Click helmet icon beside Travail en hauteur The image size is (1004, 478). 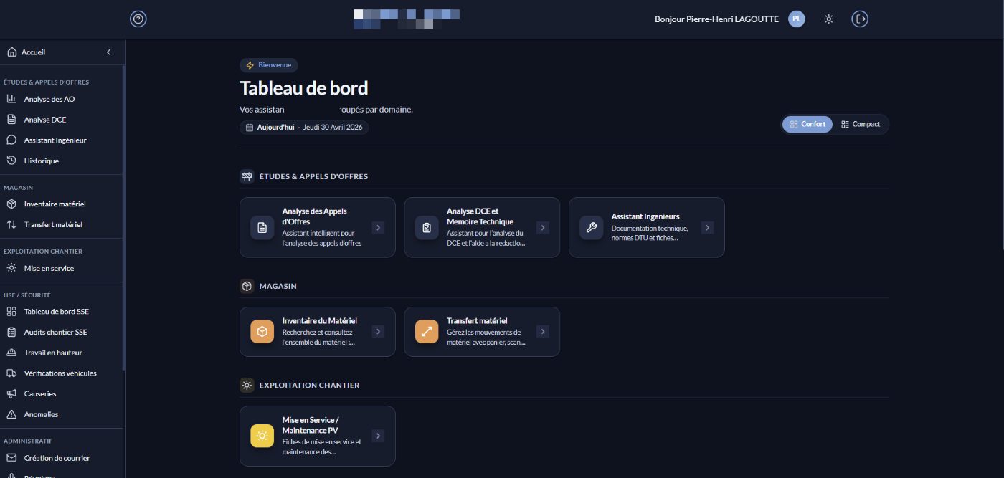tap(11, 353)
